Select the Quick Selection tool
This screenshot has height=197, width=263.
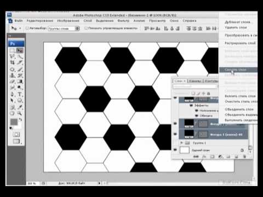20,56
